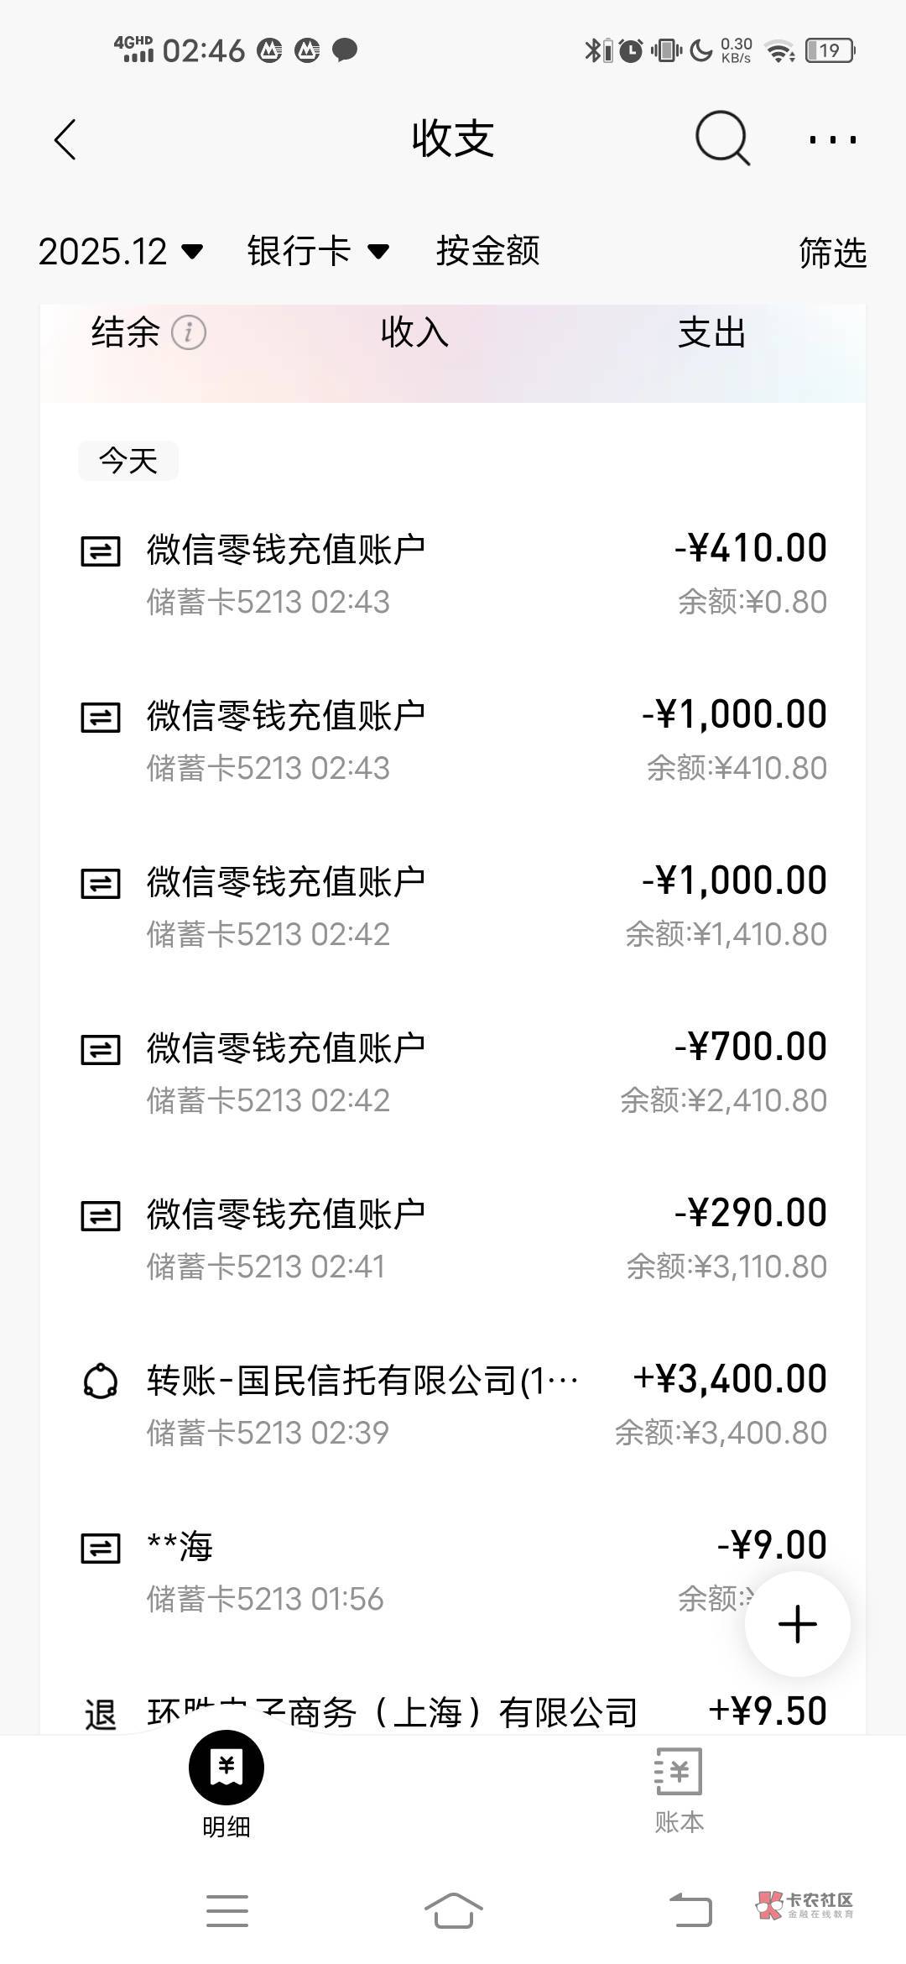
Task: Tap the Android home navigation icon
Action: (453, 1911)
